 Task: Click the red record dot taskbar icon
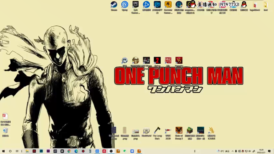(83, 151)
